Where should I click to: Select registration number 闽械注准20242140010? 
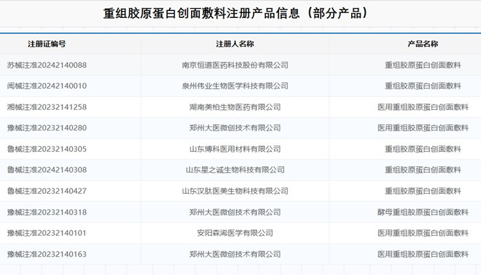(47, 86)
